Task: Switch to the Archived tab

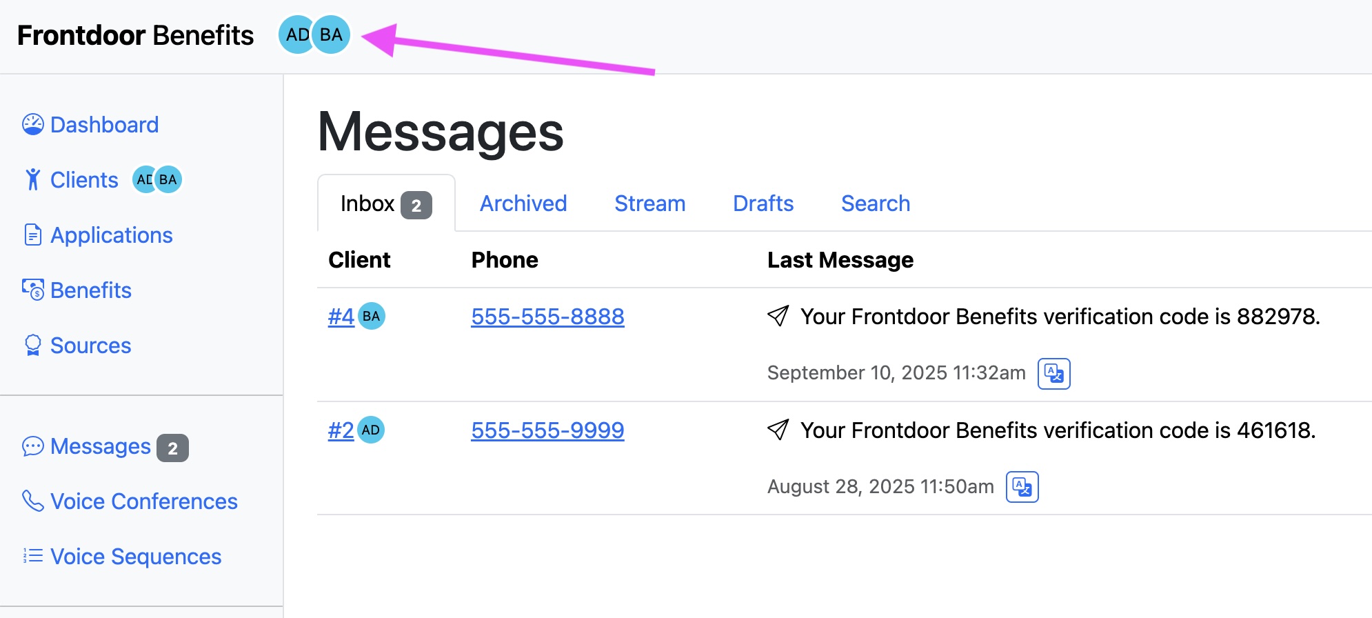Action: click(523, 203)
